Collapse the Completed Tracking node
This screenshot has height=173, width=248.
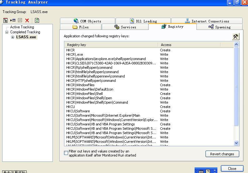tap(7, 32)
